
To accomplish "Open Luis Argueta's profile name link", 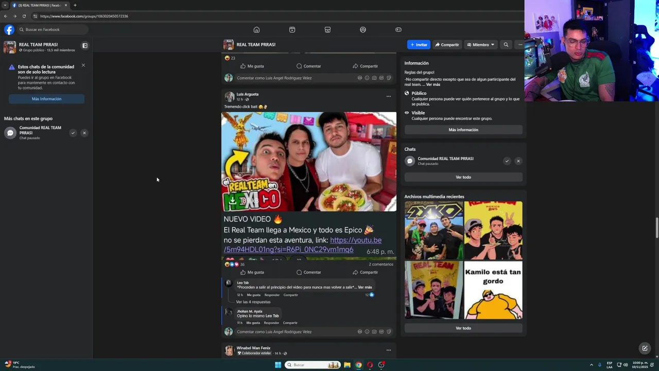I will pyautogui.click(x=248, y=94).
